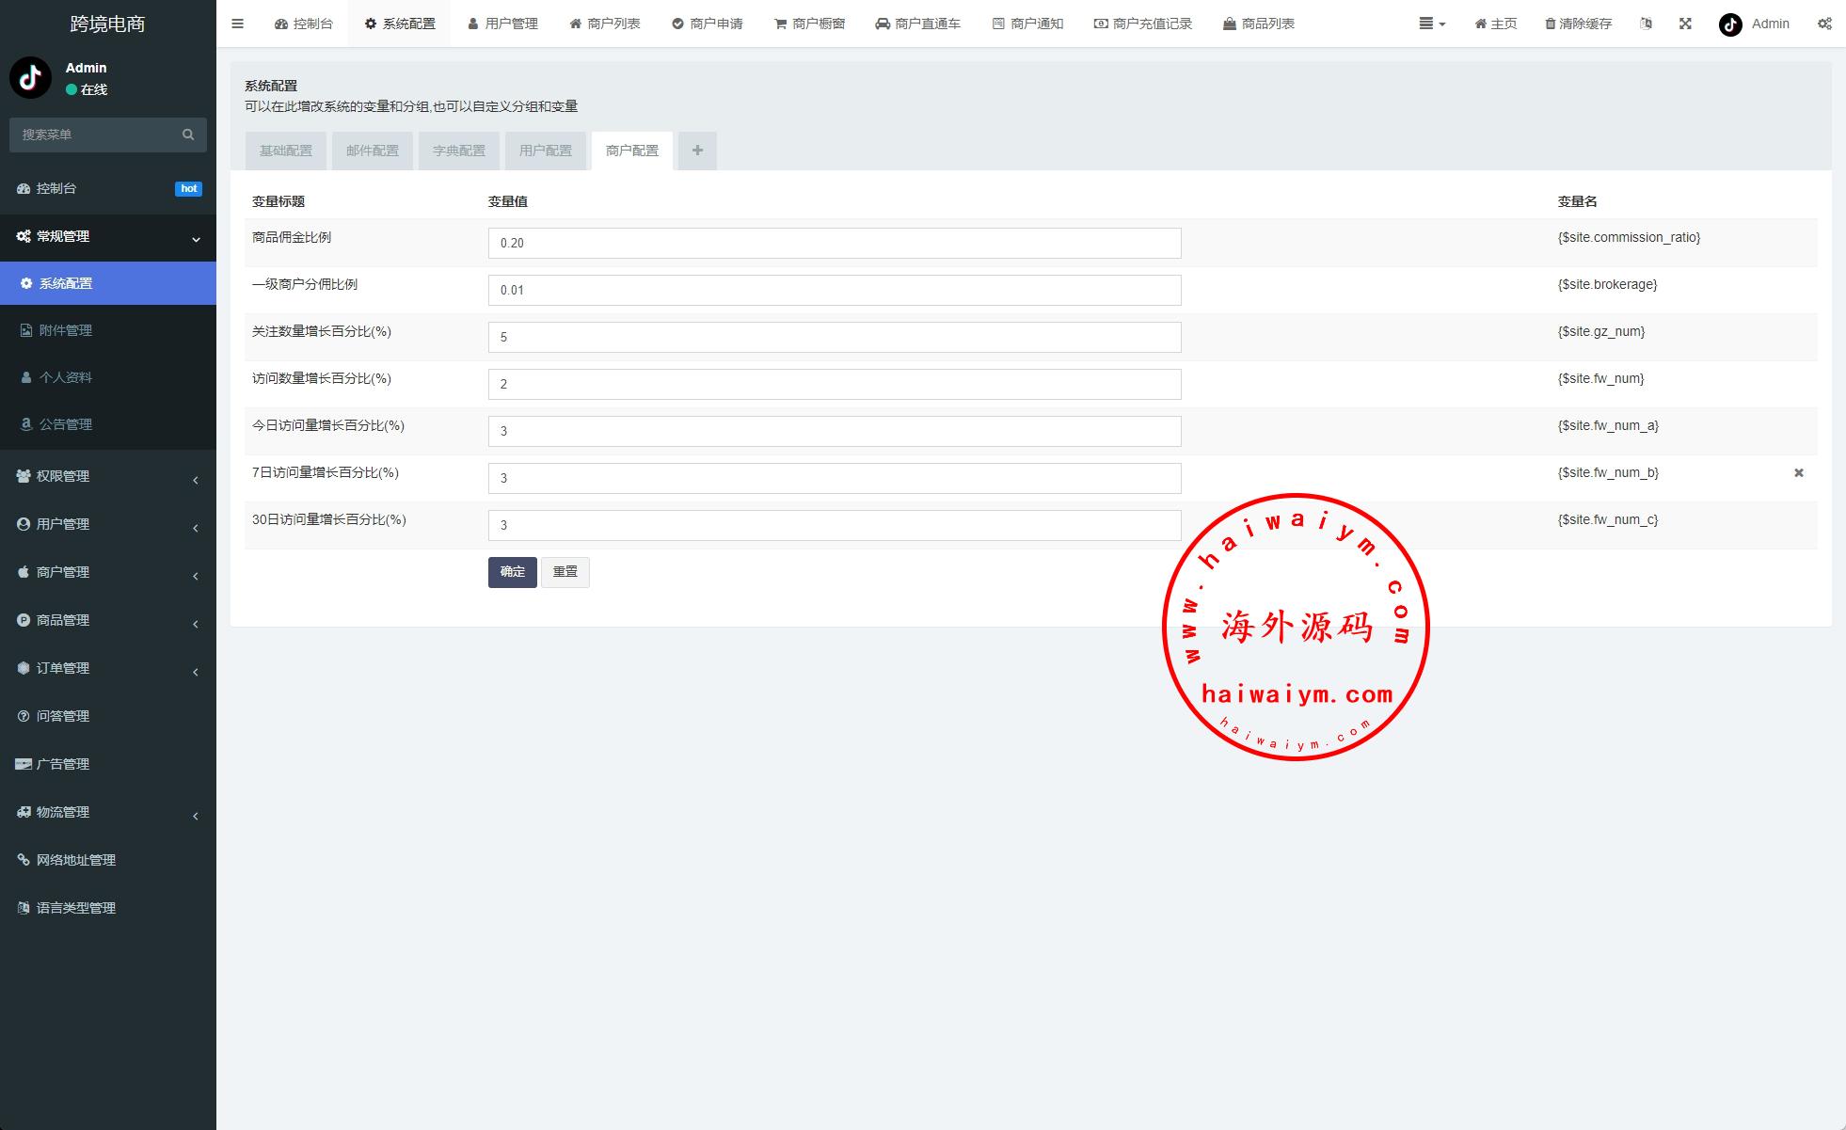Screen dimensions: 1846x1130
Task: Delete the 7日访问量 variable with the x icon
Action: point(1798,473)
